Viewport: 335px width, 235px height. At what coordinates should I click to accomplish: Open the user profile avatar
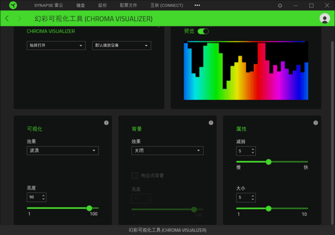[325, 18]
